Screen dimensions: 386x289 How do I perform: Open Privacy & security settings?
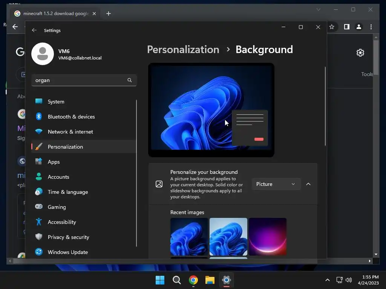pyautogui.click(x=84, y=237)
